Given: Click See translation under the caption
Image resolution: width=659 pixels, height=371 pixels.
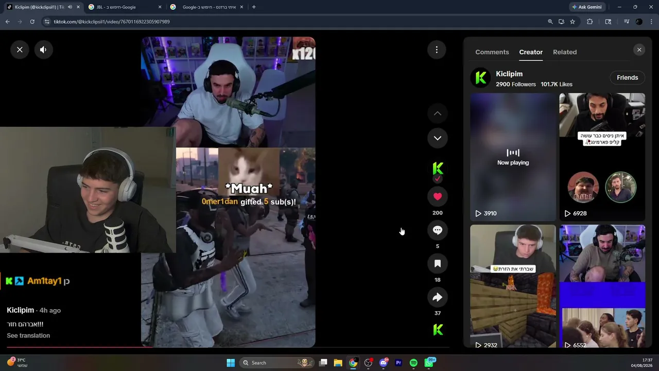Looking at the screenshot, I should click(x=28, y=335).
